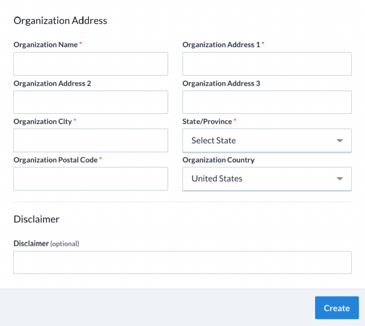Click the State/Province dropdown arrow icon
The width and height of the screenshot is (365, 326).
point(339,141)
